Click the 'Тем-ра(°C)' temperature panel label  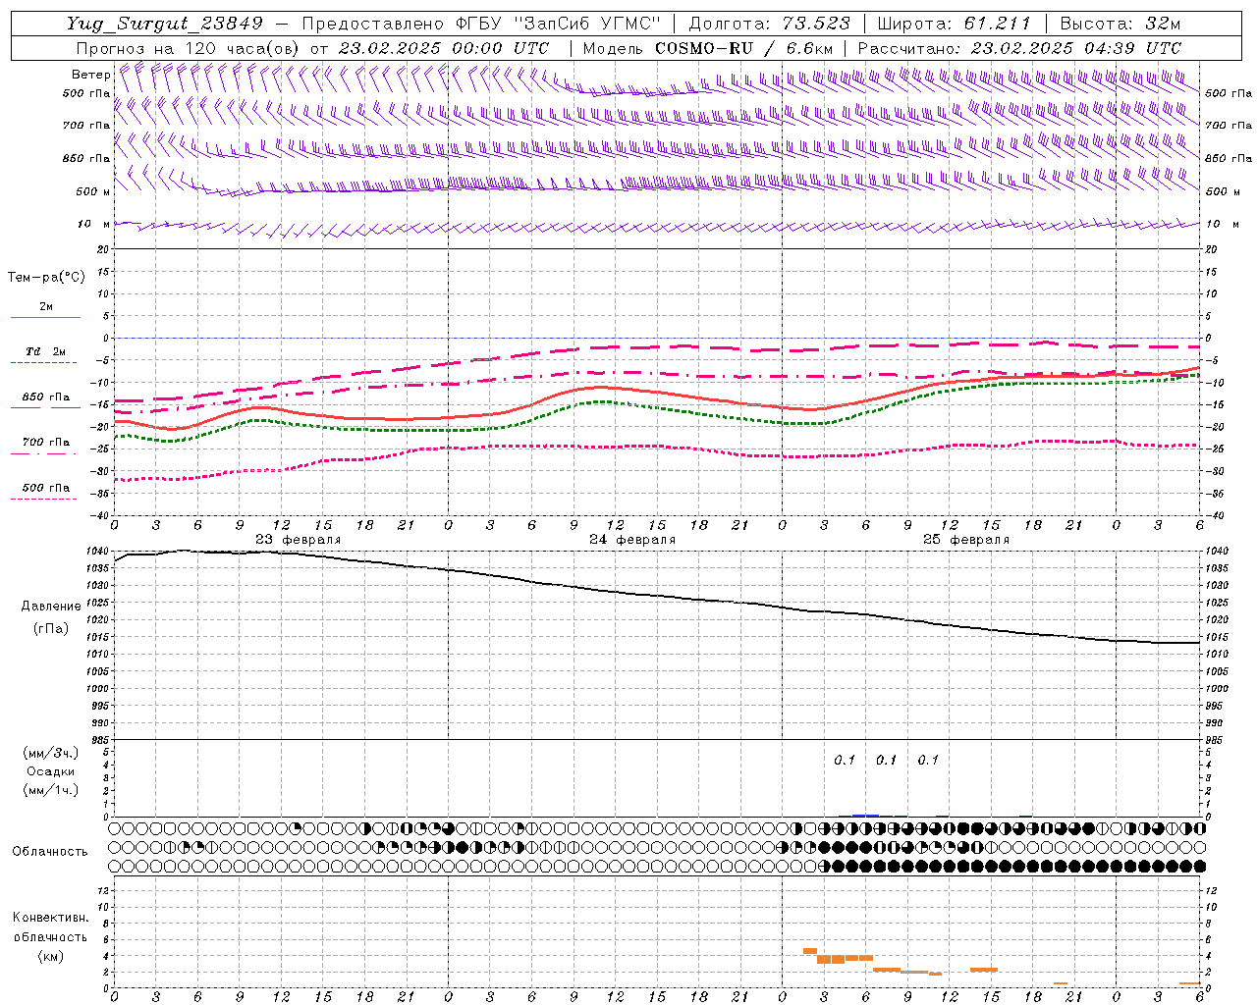point(46,278)
